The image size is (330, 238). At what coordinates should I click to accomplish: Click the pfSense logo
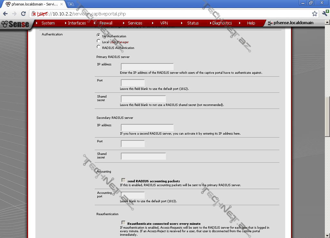(15, 24)
